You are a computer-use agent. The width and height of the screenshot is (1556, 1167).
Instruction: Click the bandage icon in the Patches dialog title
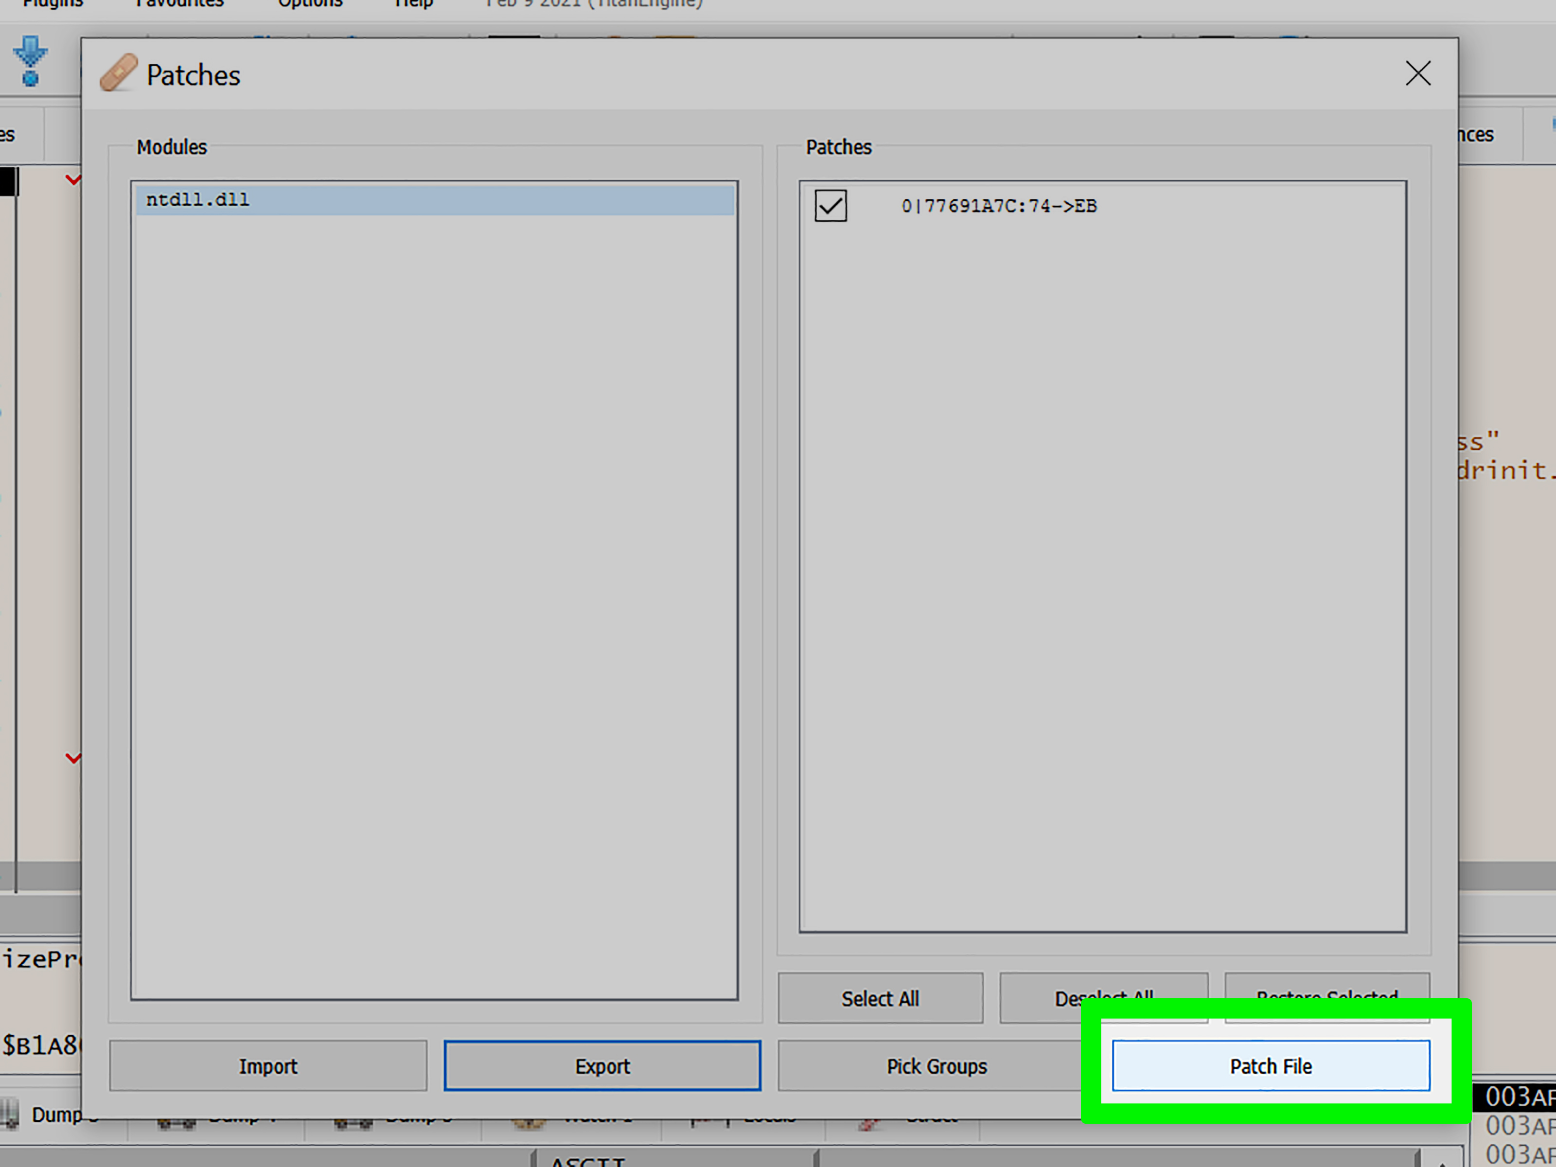click(118, 72)
